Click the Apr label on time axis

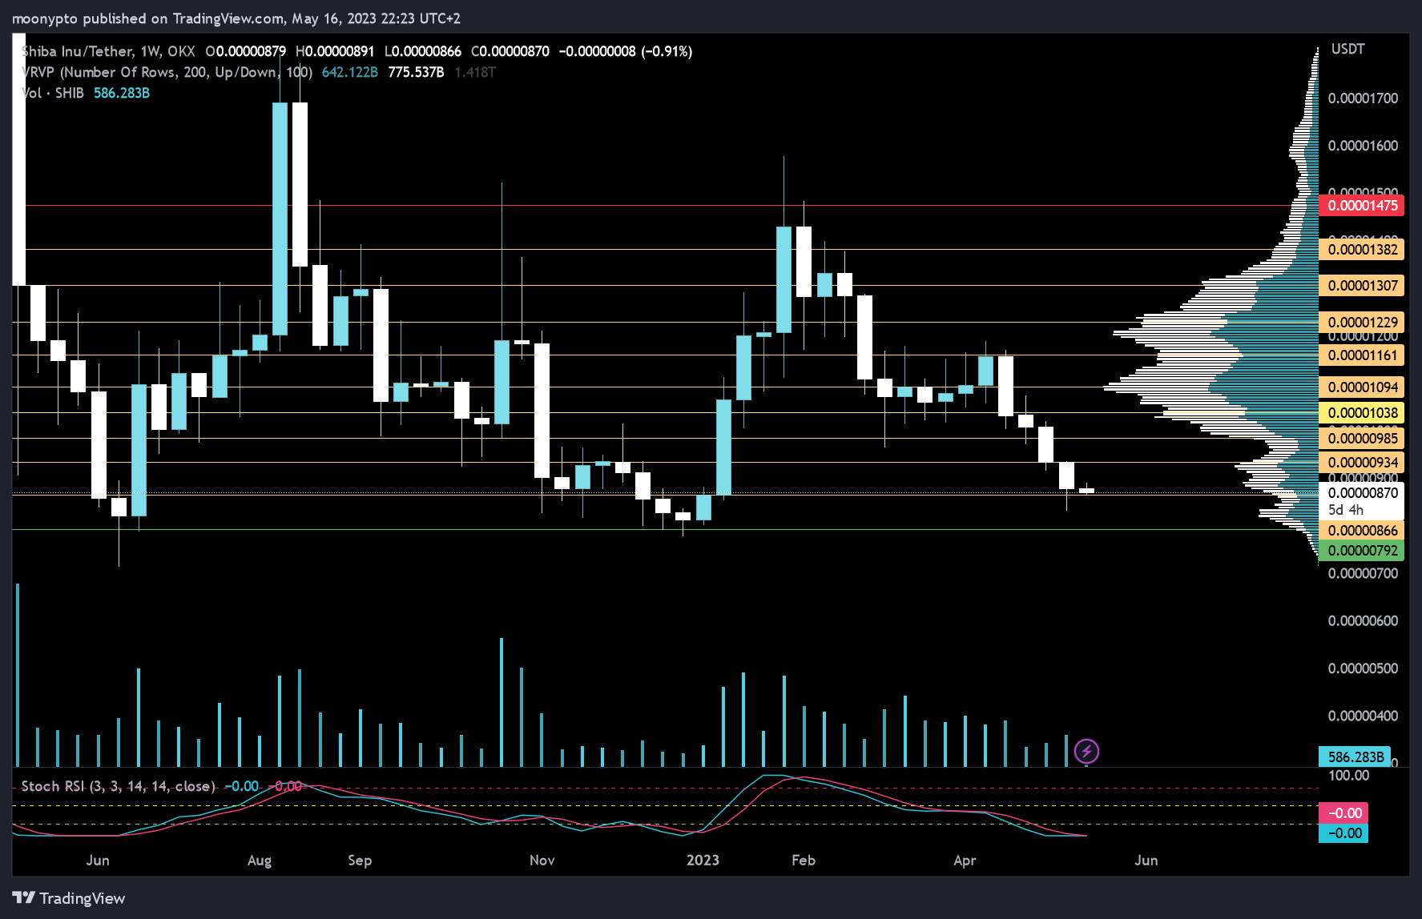click(965, 861)
